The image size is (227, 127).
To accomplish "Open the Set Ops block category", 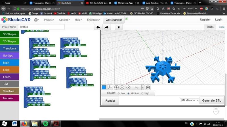I will click(x=10, y=56).
